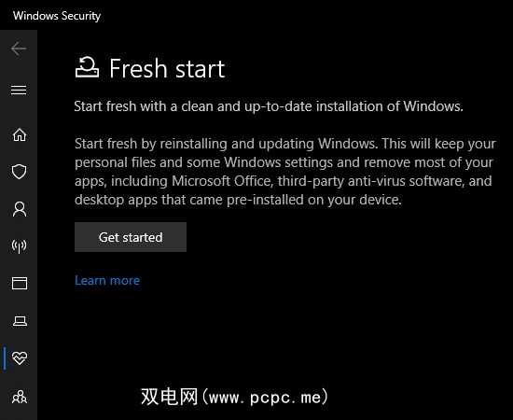Open Virus & threat protection shield icon

[x=19, y=172]
